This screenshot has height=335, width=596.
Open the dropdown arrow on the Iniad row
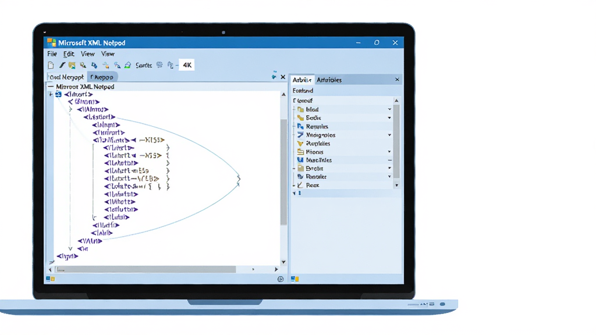[x=389, y=109]
